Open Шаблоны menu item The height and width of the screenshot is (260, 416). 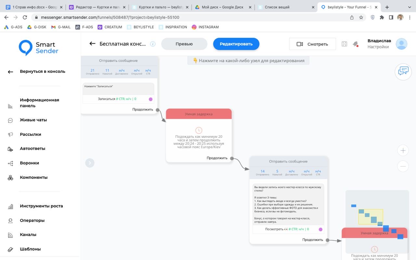tap(30, 249)
